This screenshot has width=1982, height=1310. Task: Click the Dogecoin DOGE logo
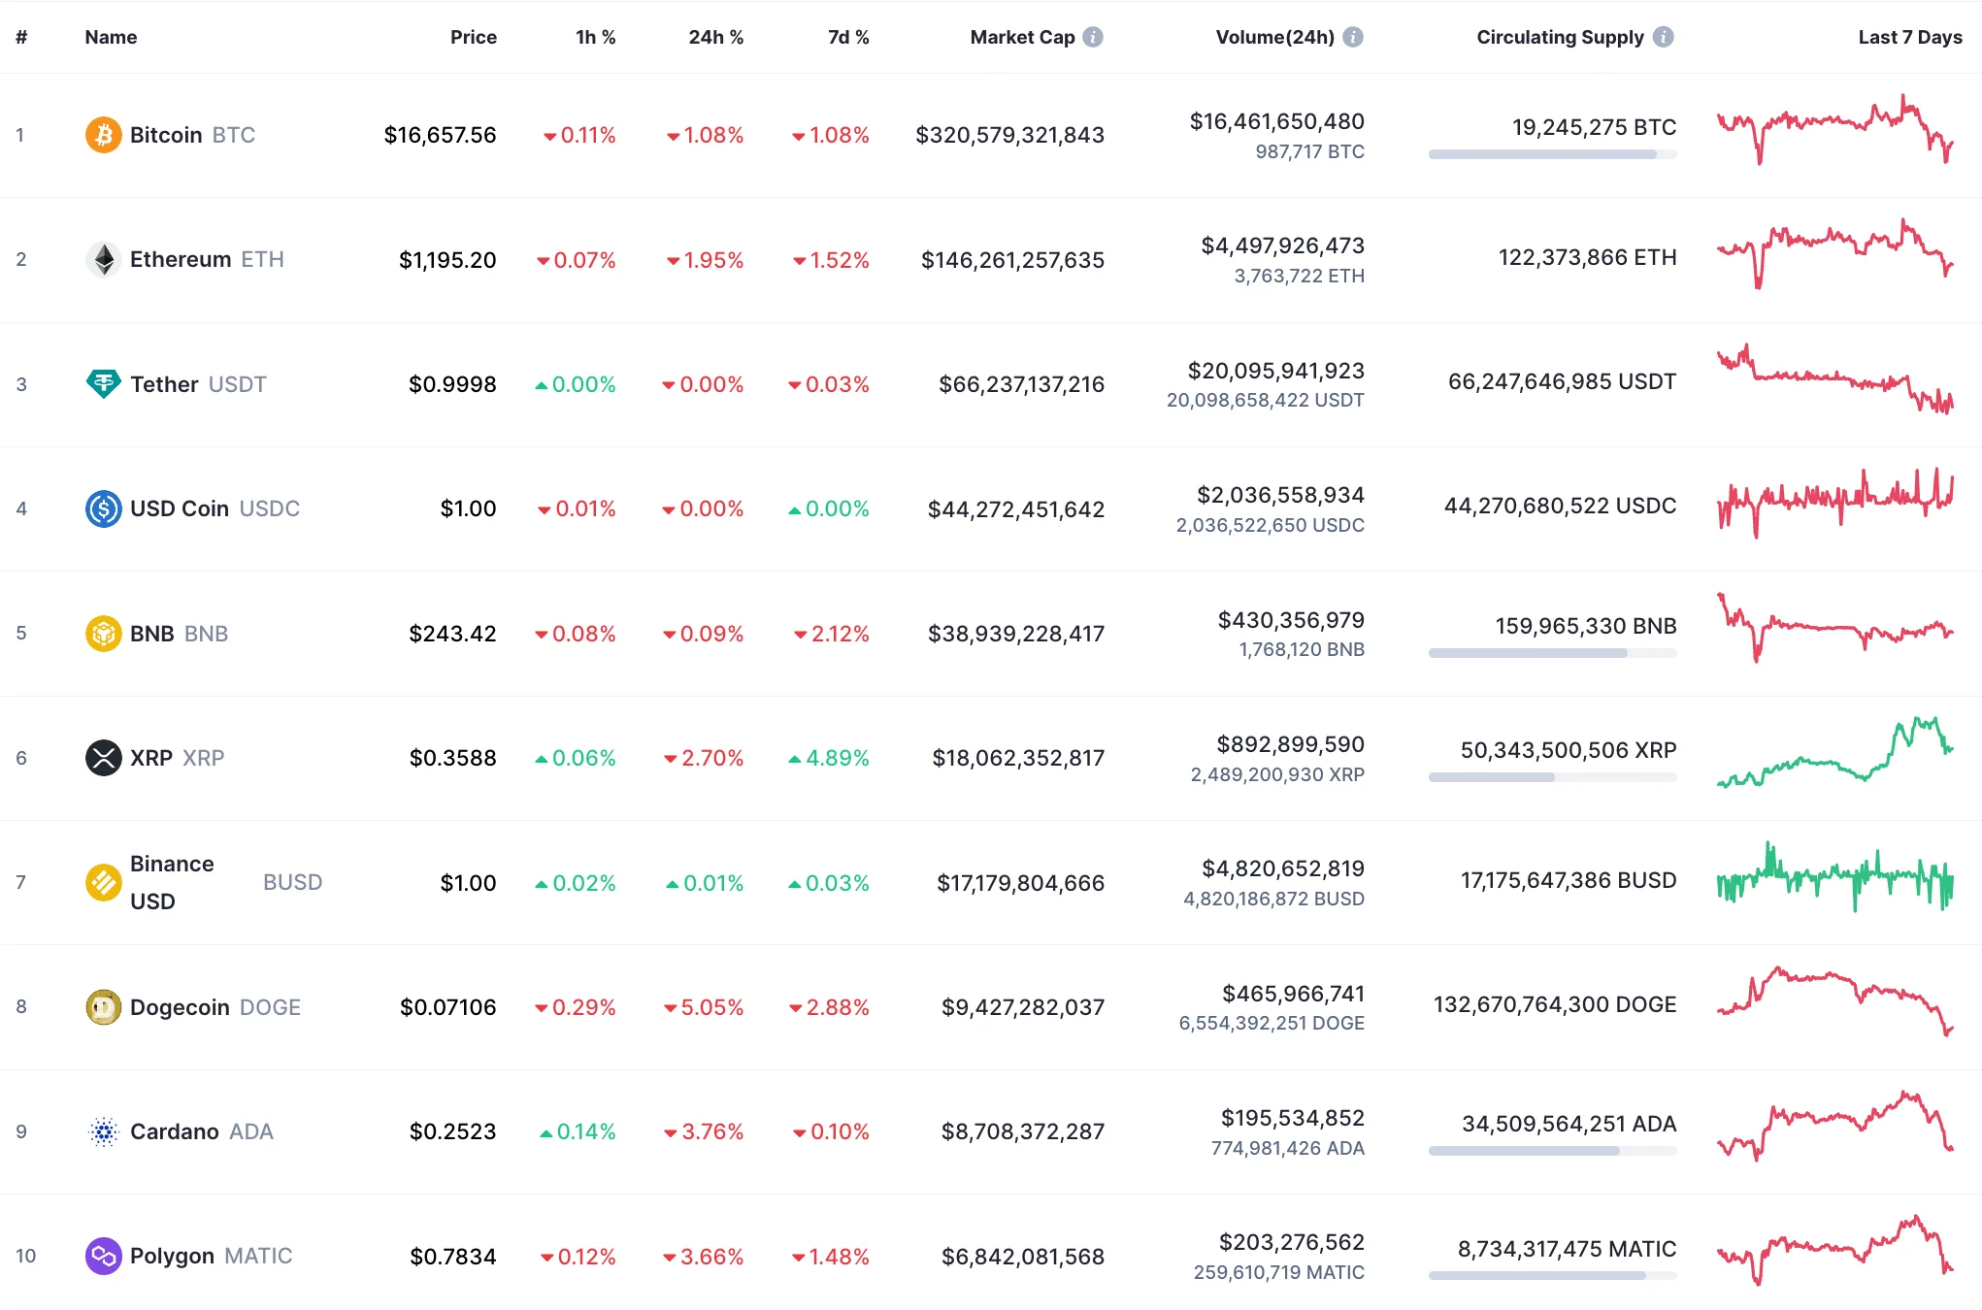click(x=102, y=1007)
